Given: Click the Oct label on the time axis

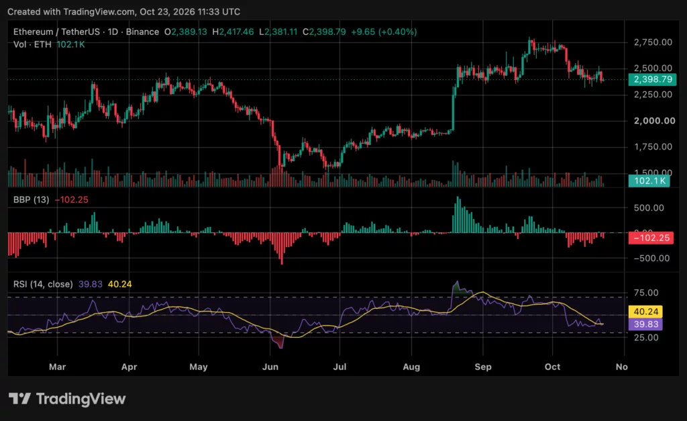Looking at the screenshot, I should pos(553,367).
